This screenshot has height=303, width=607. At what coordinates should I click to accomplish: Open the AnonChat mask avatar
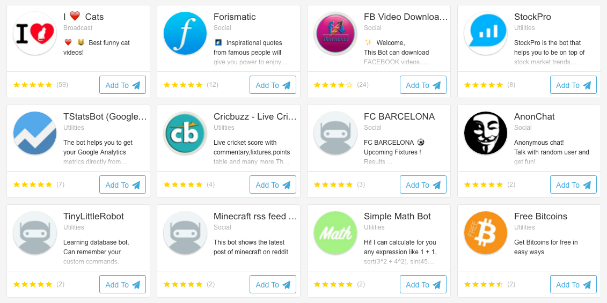tap(486, 133)
